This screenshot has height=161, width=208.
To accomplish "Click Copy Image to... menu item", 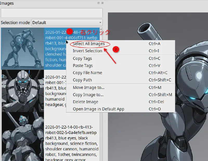I will tap(88, 95).
